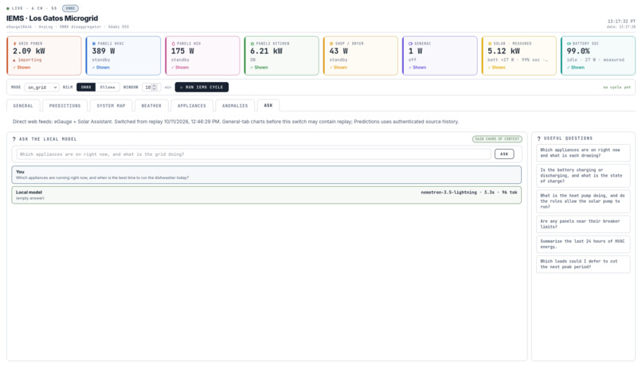The height and width of the screenshot is (366, 642).
Task: Toggle Shown on the Panel3 Kitchen card
Action: click(259, 68)
